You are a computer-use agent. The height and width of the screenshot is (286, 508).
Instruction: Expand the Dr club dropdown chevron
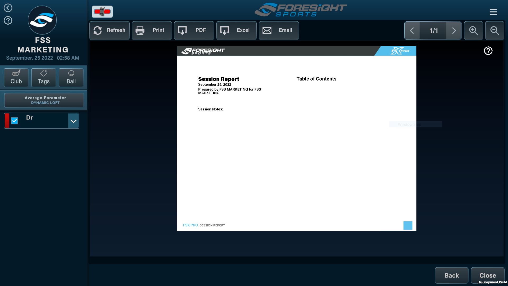click(74, 121)
